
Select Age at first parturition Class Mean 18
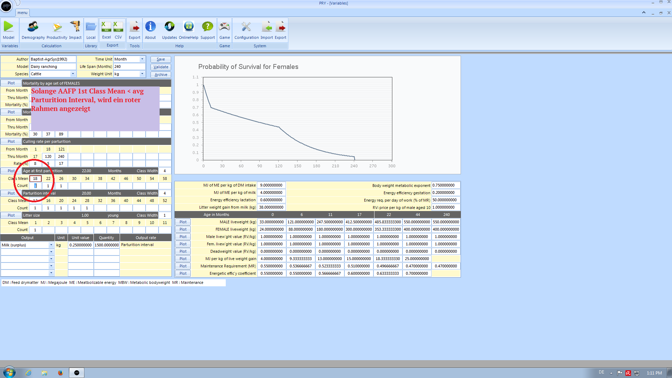click(x=35, y=178)
